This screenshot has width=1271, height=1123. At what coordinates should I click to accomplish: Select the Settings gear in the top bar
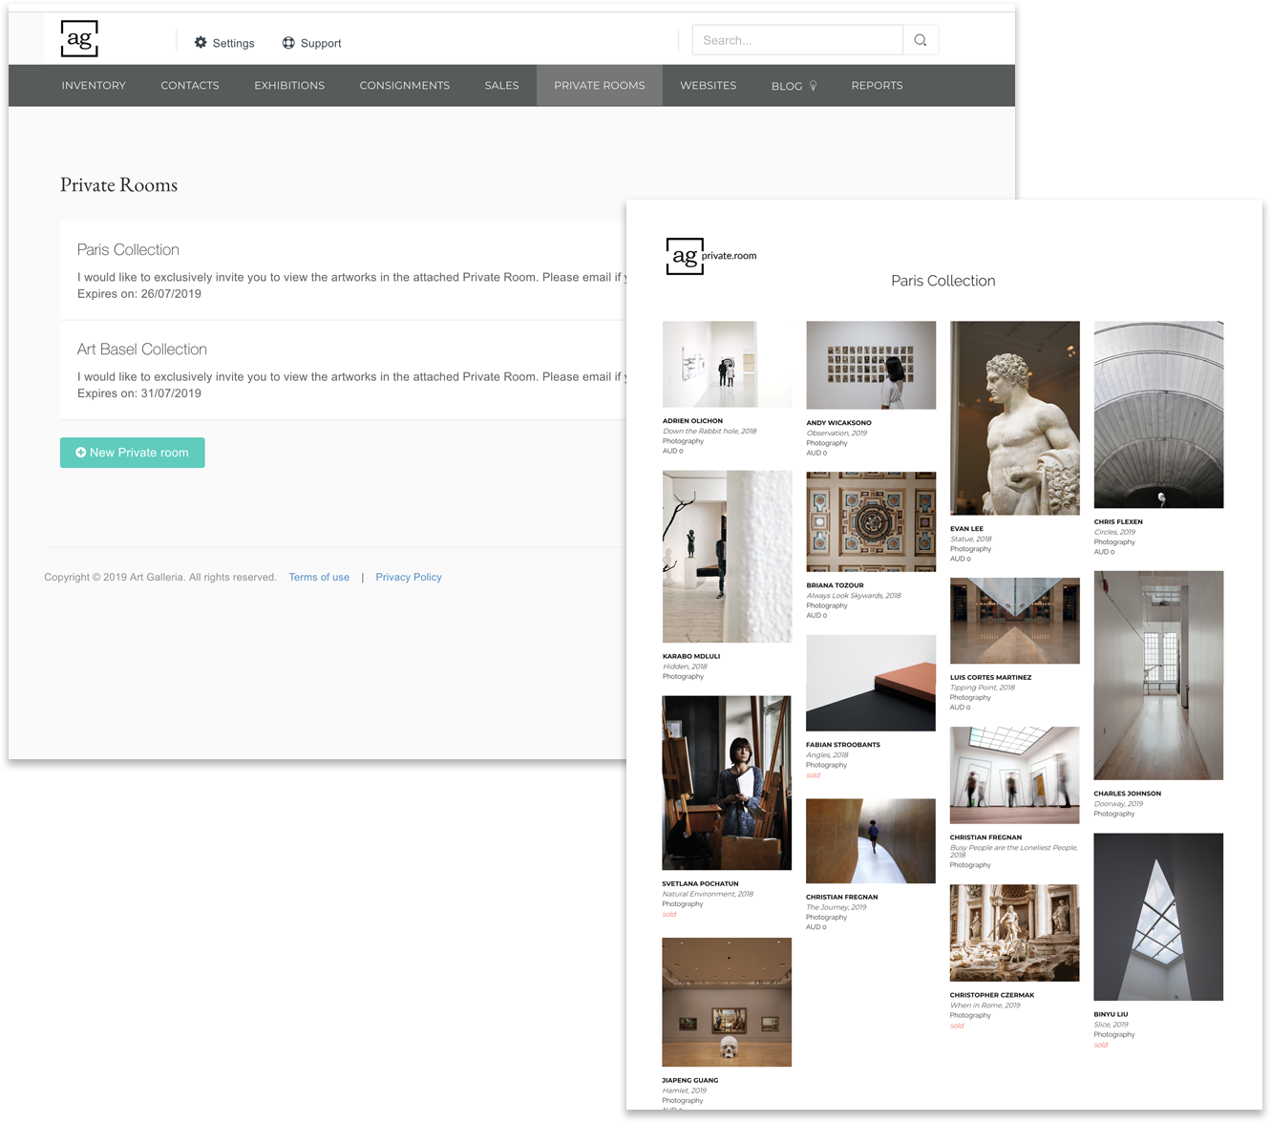[x=200, y=42]
